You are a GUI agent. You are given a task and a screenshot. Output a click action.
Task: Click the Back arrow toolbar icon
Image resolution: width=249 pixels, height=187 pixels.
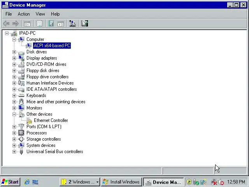6,23
